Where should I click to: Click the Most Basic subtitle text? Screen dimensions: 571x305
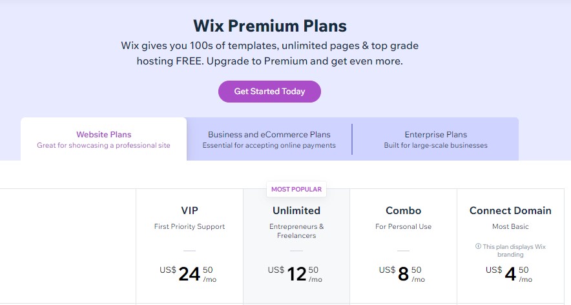click(x=510, y=226)
